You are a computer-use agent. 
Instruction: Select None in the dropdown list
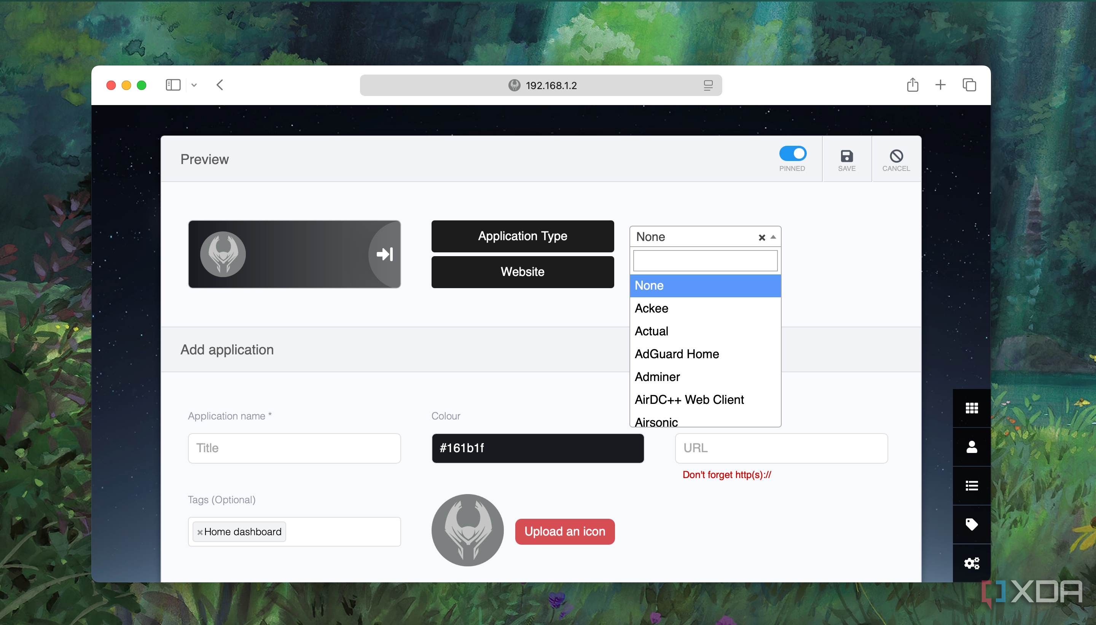tap(705, 285)
